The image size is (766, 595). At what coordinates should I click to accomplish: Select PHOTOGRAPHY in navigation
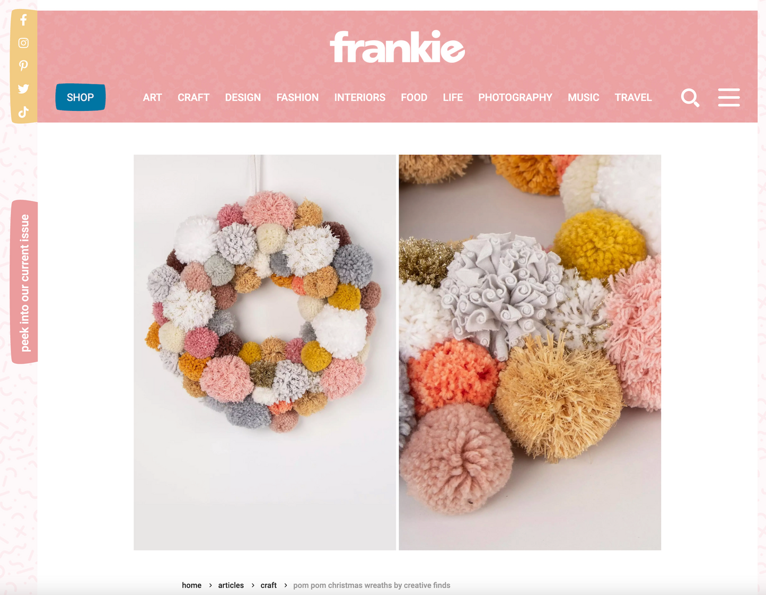pos(515,98)
